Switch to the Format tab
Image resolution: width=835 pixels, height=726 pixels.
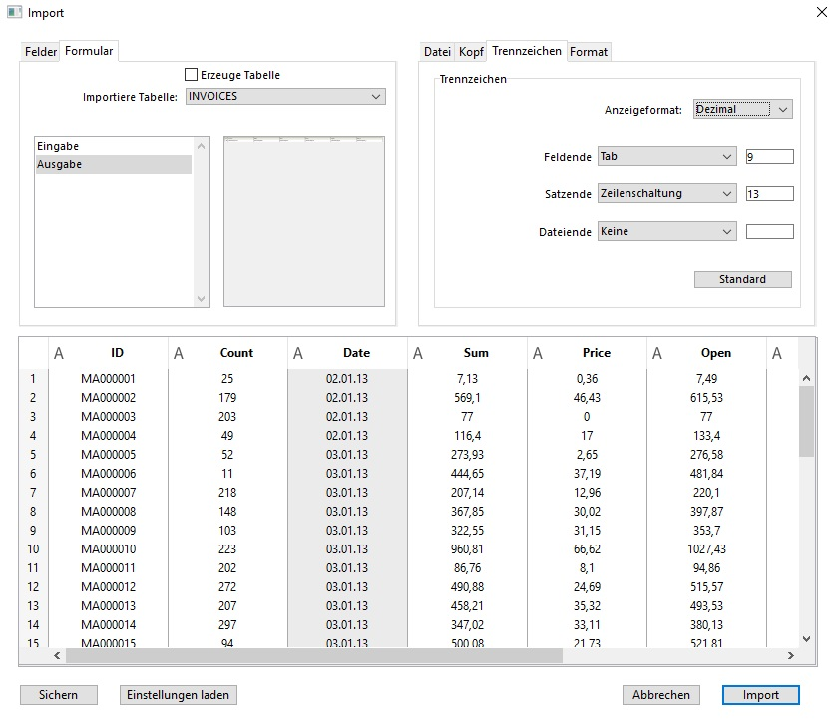(589, 52)
